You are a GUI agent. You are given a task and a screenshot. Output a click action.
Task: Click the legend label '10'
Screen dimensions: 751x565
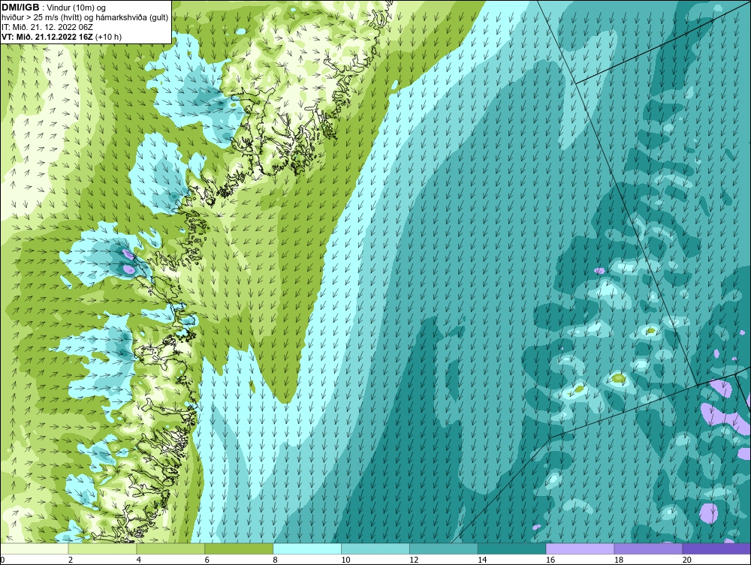(345, 560)
